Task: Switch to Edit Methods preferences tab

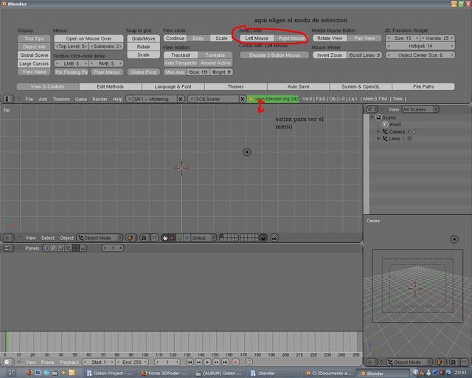Action: click(x=110, y=86)
